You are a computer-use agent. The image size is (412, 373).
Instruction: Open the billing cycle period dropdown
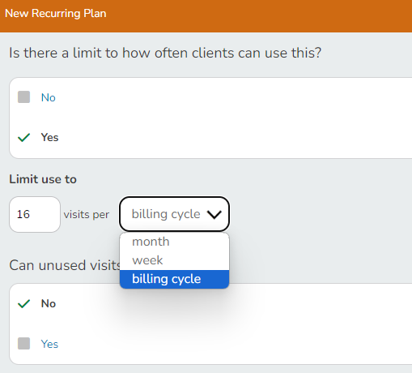174,214
